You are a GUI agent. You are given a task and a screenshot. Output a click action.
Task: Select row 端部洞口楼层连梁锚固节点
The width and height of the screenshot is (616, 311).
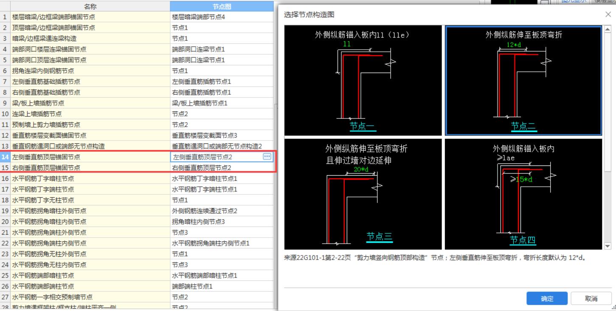pos(90,49)
